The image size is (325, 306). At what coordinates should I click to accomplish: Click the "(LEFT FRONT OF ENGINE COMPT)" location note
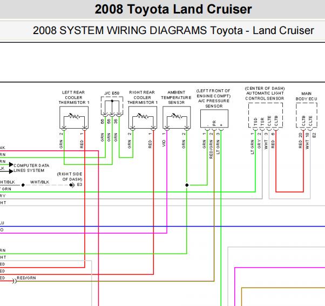click(x=213, y=94)
